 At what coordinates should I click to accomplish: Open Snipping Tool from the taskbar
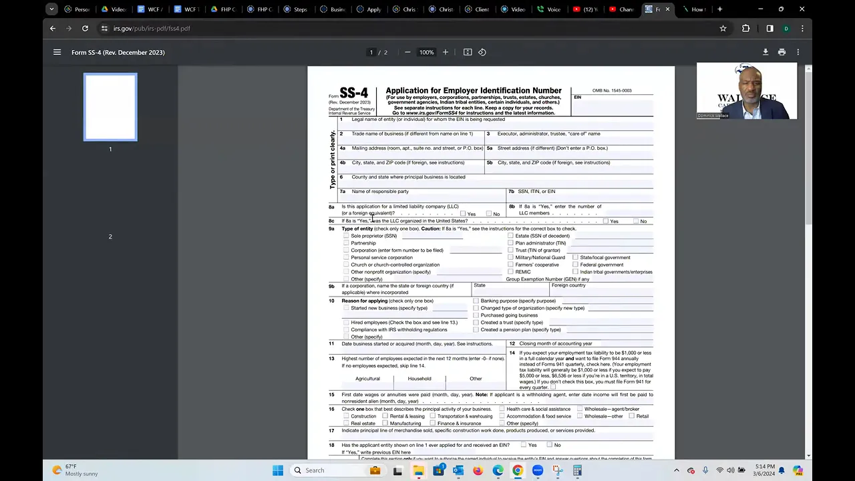(558, 470)
